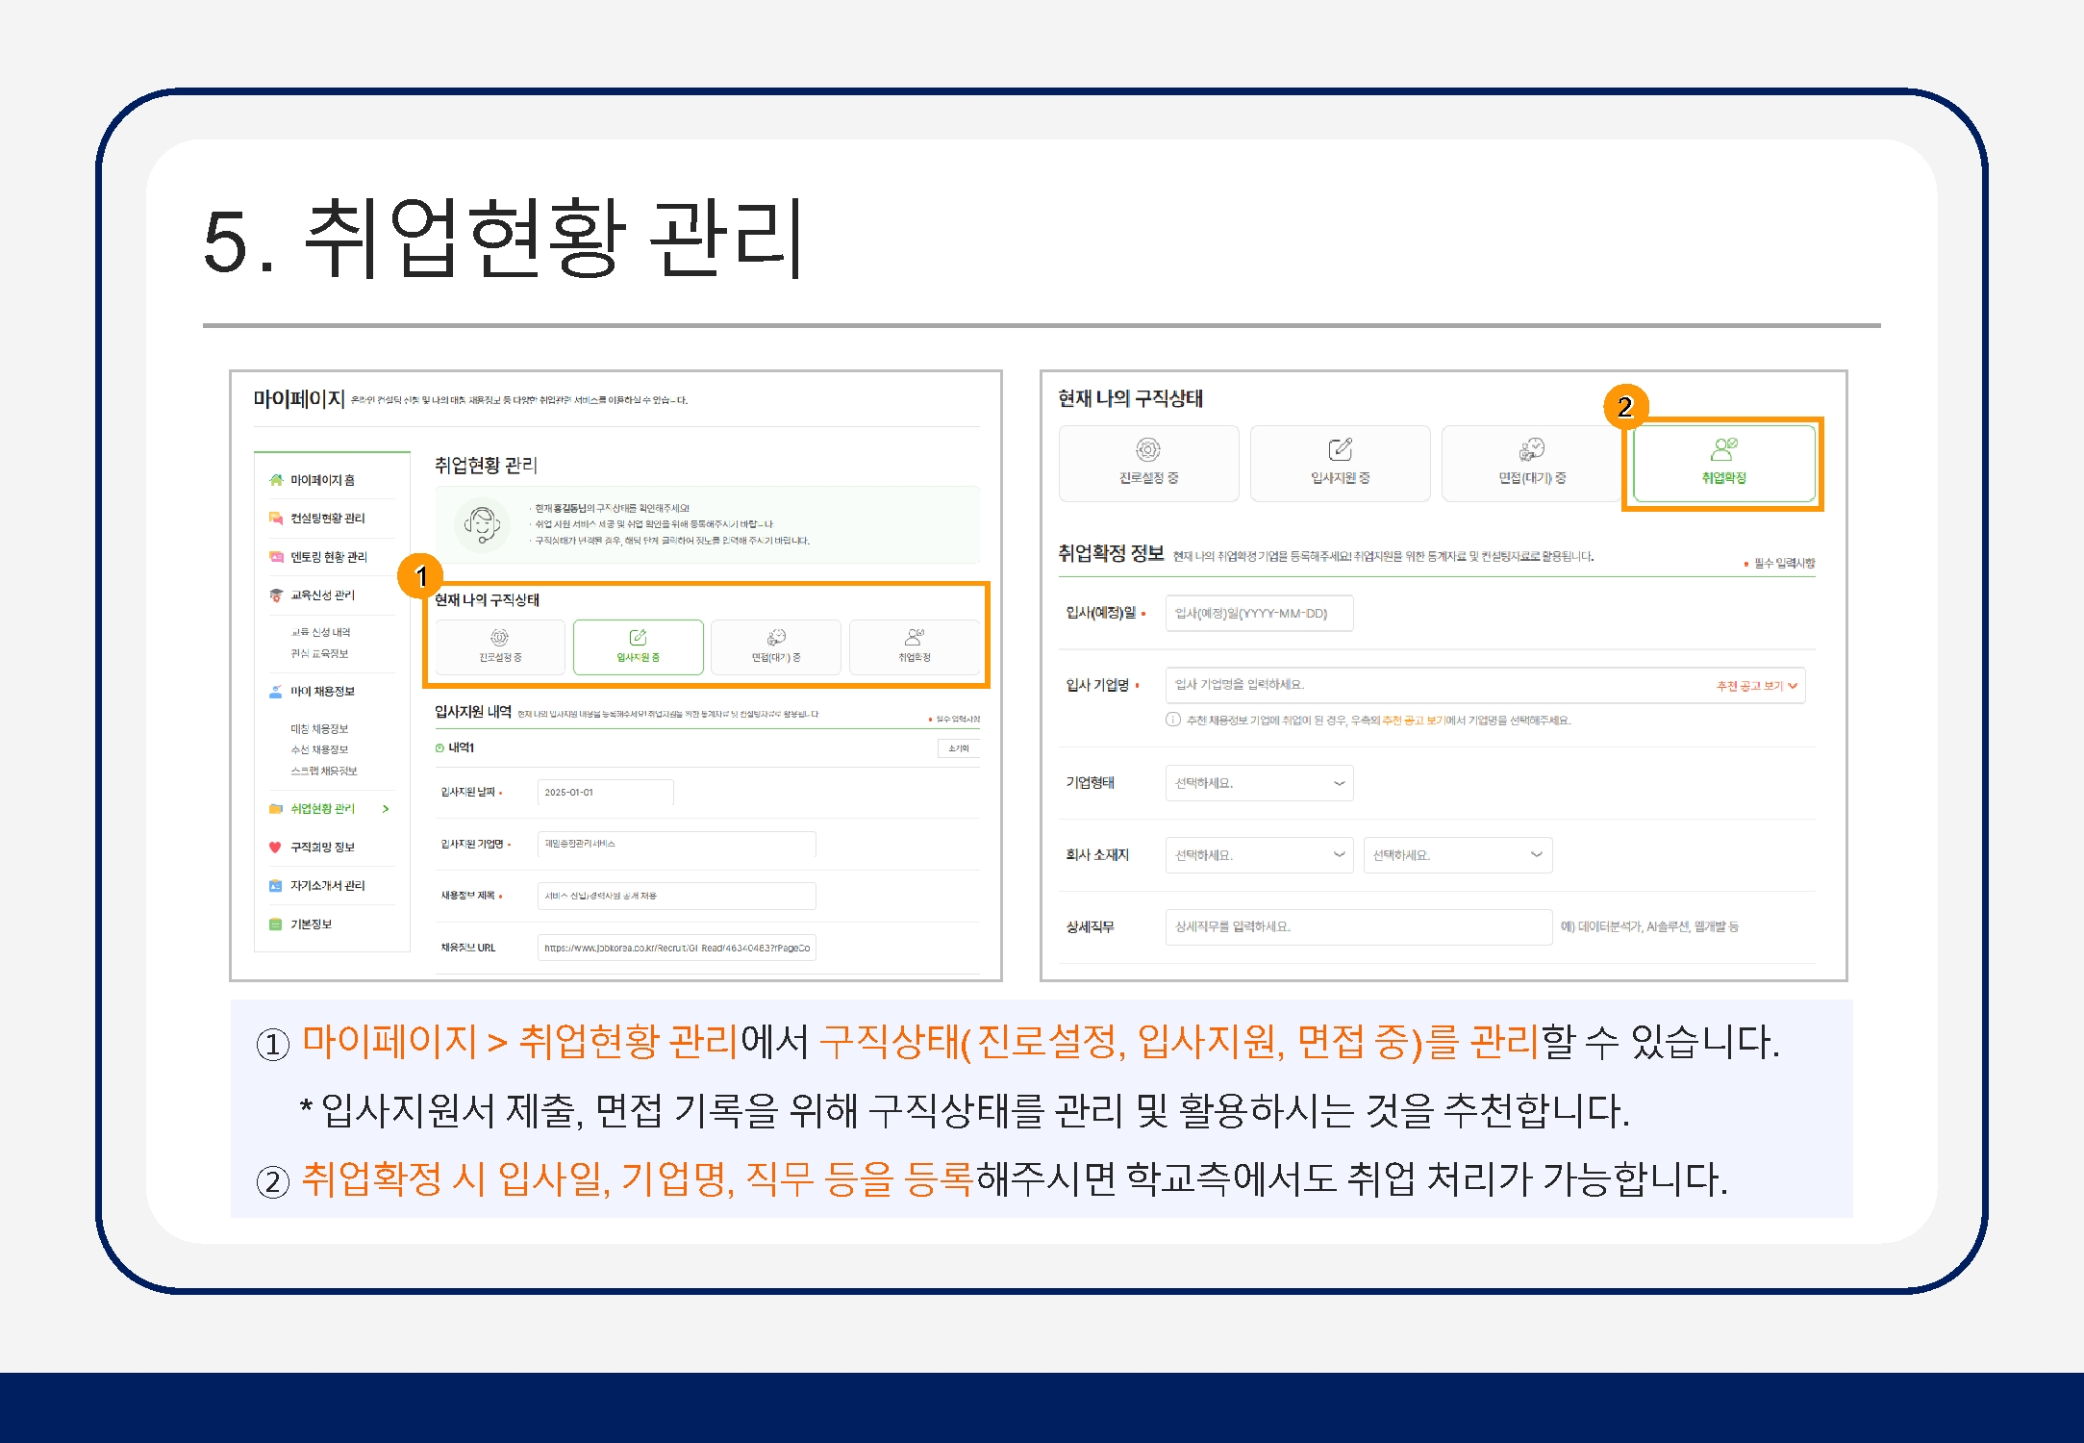This screenshot has width=2084, height=1443.
Task: Click the 마이 채용정보 person icon
Action: pos(276,692)
